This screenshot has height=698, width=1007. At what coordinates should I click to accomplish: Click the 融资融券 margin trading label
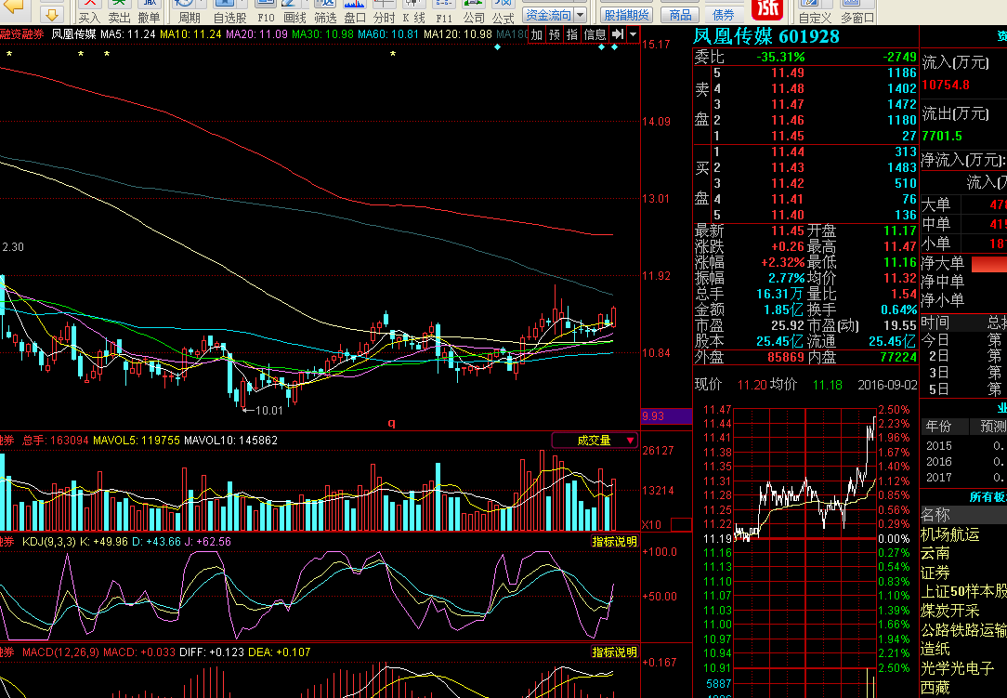tap(21, 34)
